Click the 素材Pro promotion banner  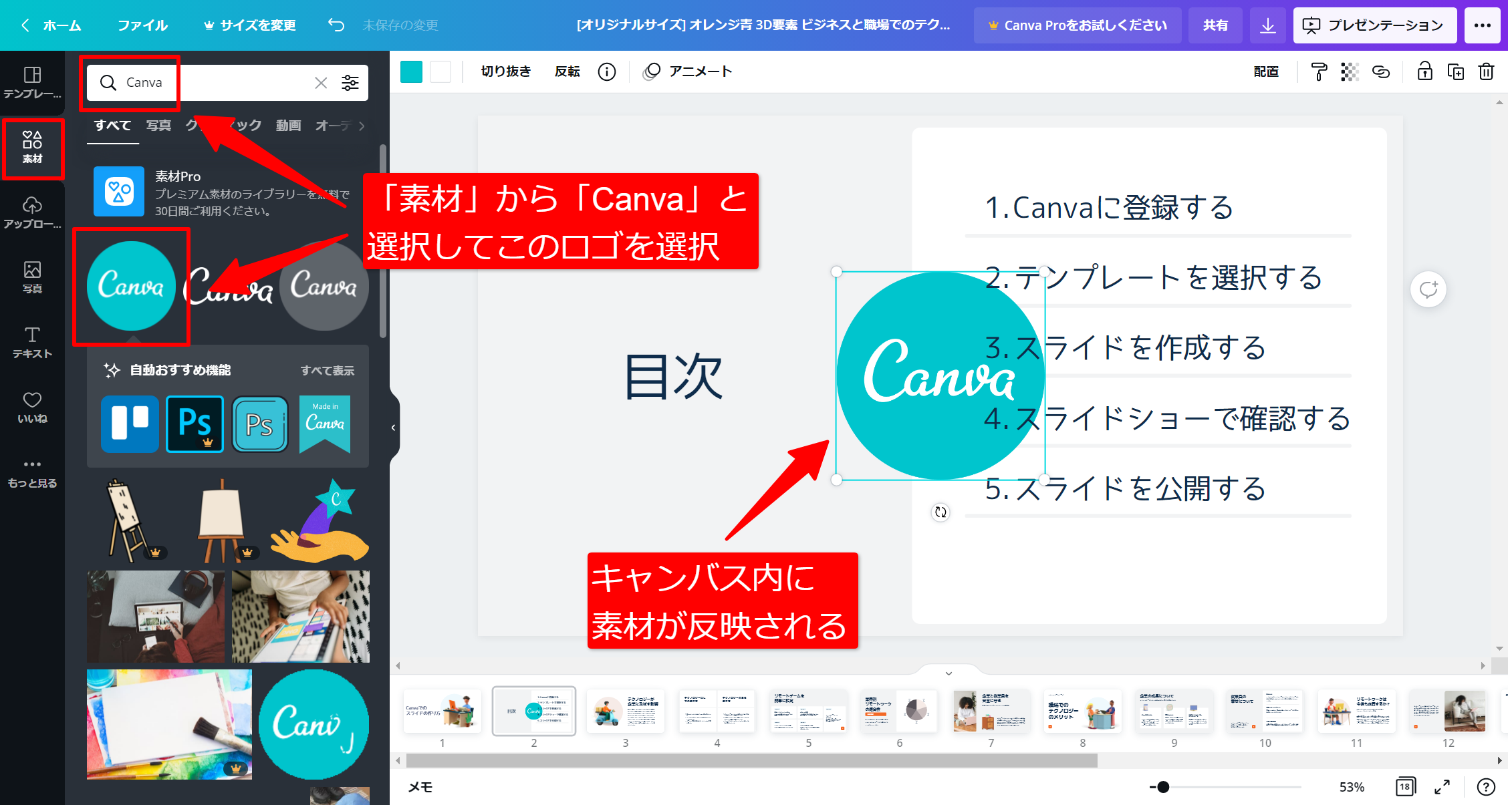pyautogui.click(x=227, y=192)
